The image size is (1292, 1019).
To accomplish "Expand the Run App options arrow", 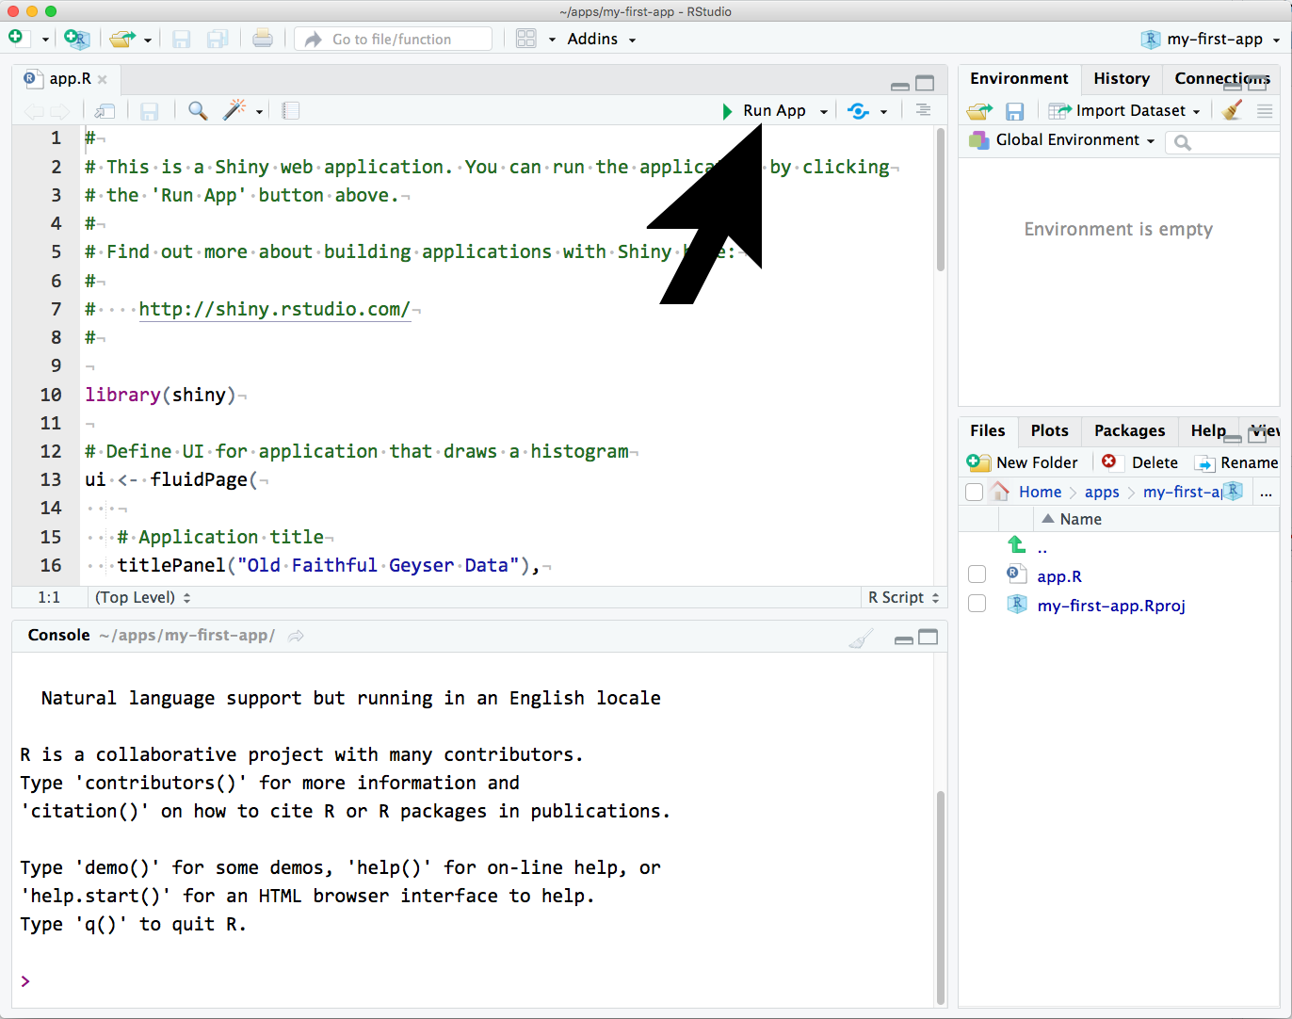I will [823, 111].
